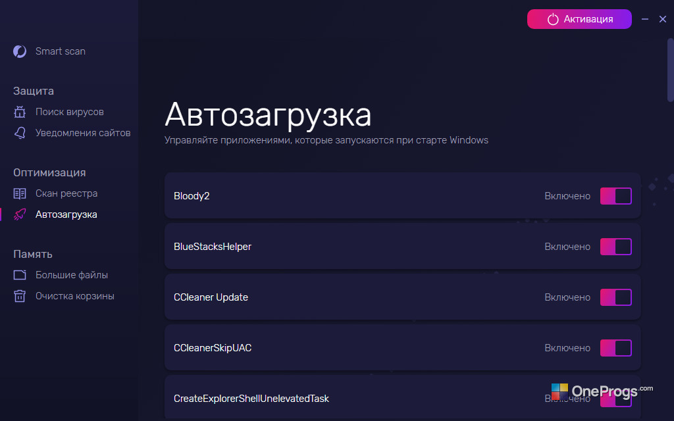674x421 pixels.
Task: Click the large files folder icon
Action: 20,275
